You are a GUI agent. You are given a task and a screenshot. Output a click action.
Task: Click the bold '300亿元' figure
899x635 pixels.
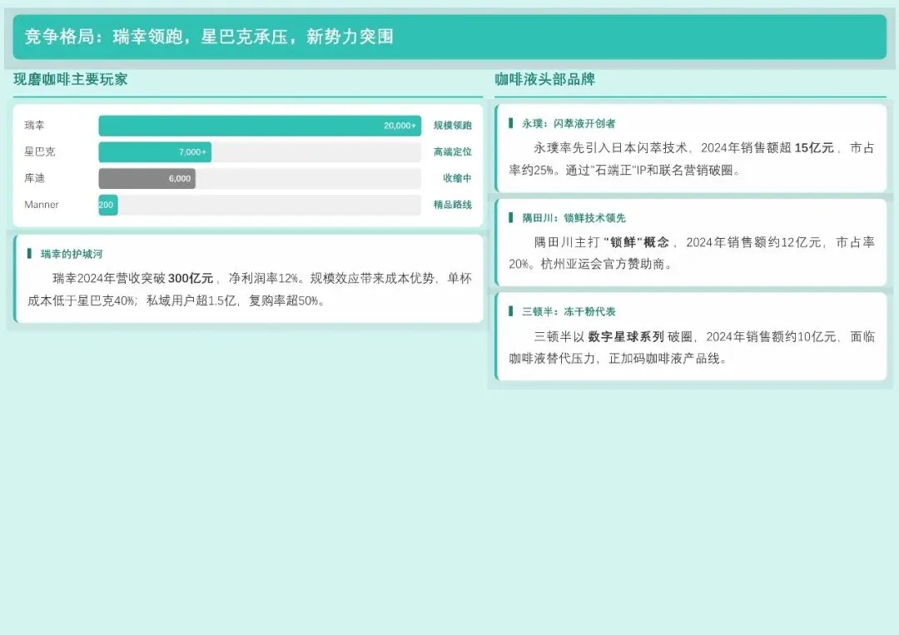click(x=191, y=279)
